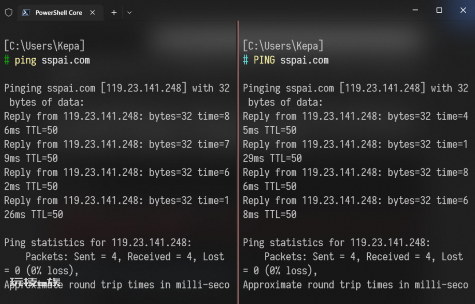Open a new tab with the plus button
This screenshot has width=475, height=304.
pyautogui.click(x=114, y=12)
